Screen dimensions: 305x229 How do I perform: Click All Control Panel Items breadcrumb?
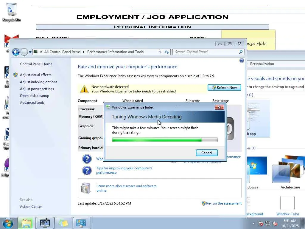(x=62, y=52)
